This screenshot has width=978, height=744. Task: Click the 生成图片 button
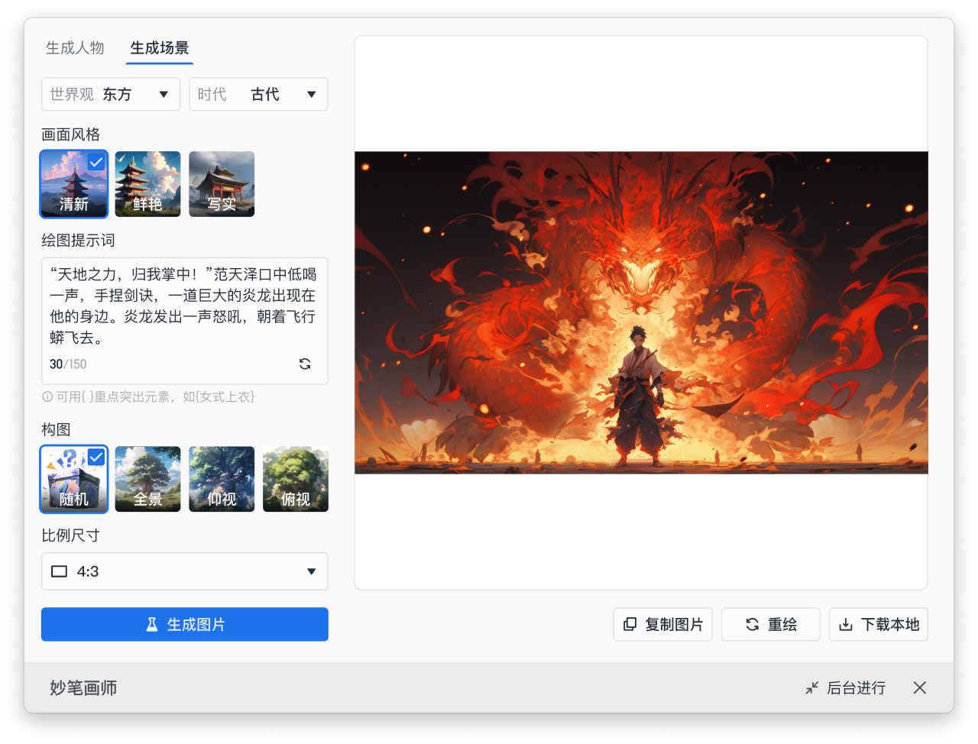[184, 624]
